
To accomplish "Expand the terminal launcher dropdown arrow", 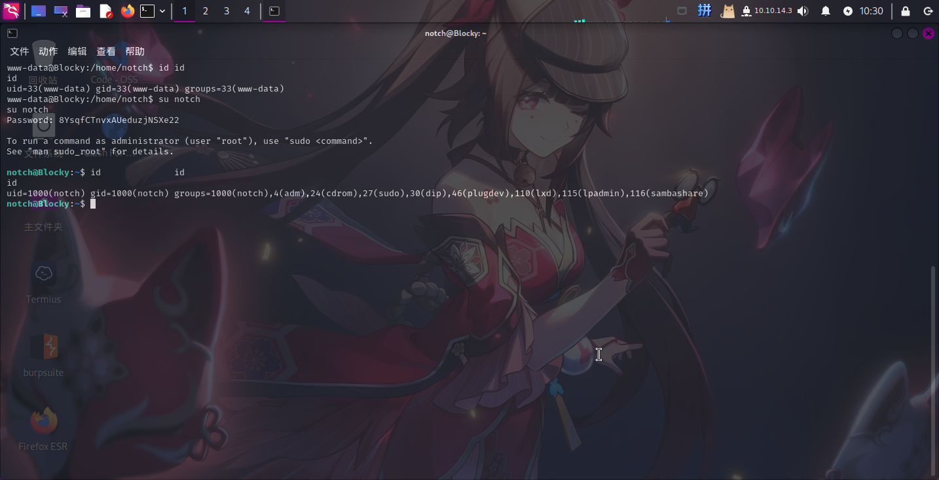I will (162, 11).
